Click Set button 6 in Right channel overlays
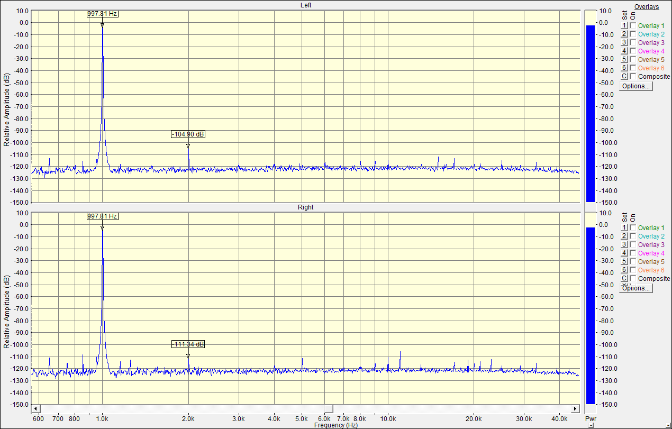 (x=624, y=270)
